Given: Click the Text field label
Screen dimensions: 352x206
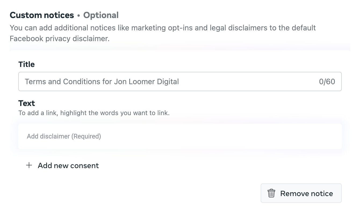Looking at the screenshot, I should tap(27, 103).
